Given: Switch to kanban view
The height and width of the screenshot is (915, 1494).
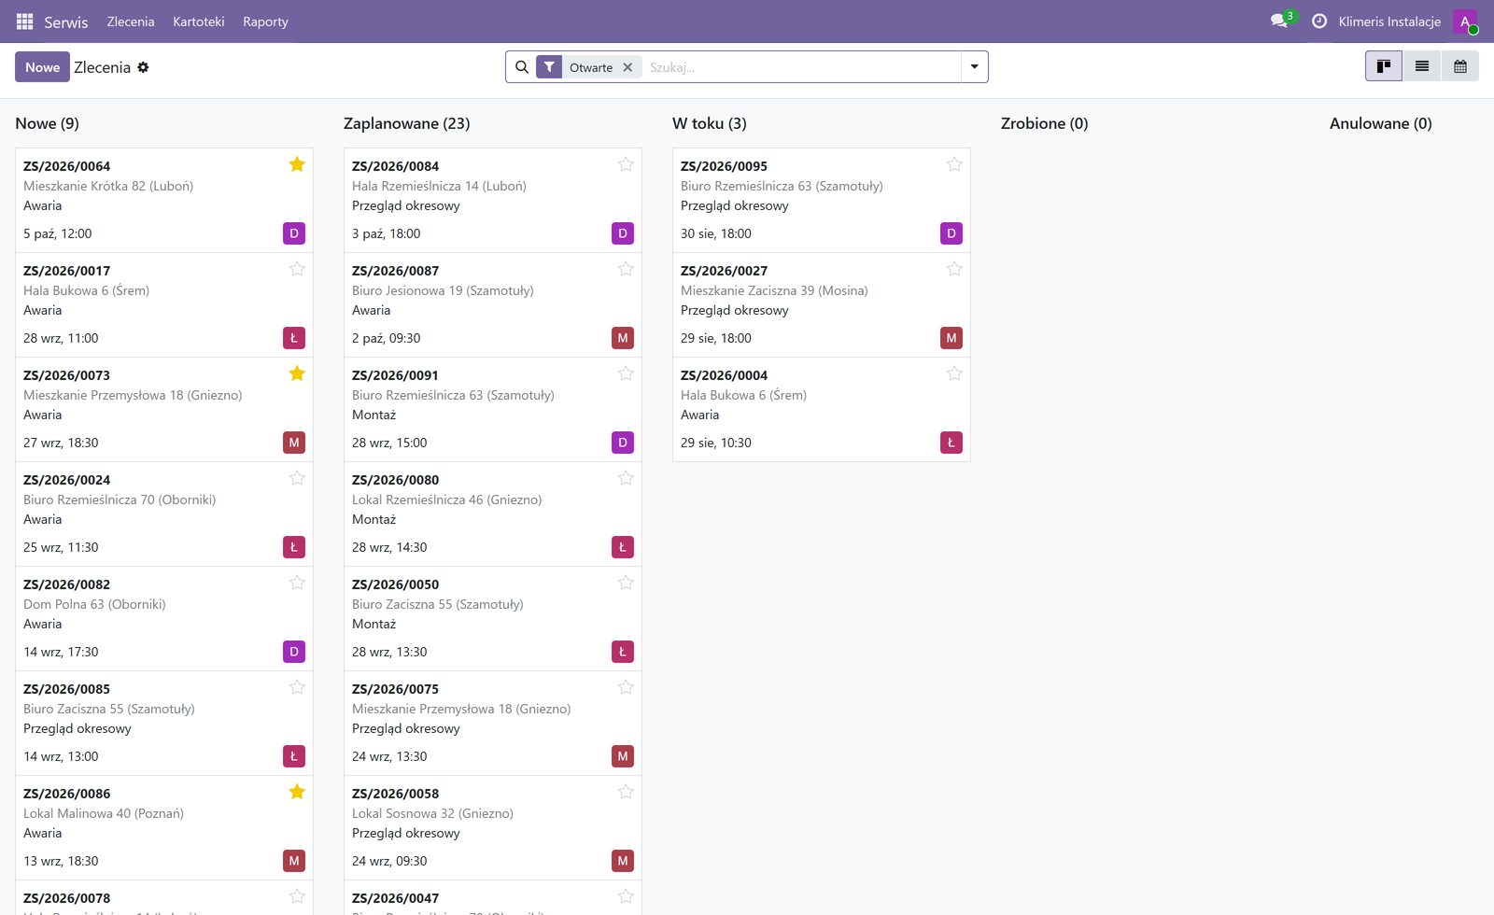Looking at the screenshot, I should [1384, 66].
